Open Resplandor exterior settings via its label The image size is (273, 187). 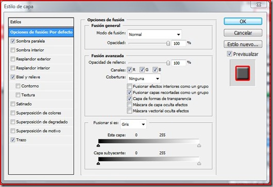(33, 59)
